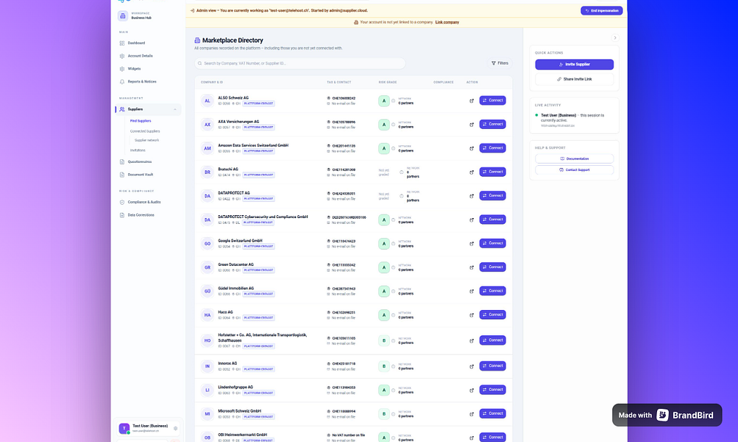
Task: Click the Widgets sidebar icon
Action: [122, 69]
